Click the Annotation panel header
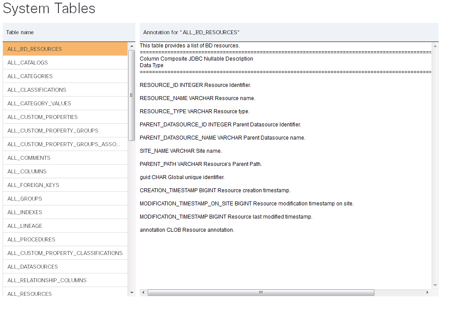The height and width of the screenshot is (309, 454). 289,32
